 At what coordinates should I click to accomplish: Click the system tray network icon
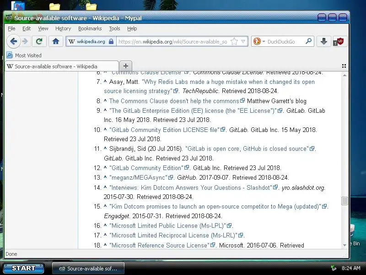pyautogui.click(x=334, y=268)
